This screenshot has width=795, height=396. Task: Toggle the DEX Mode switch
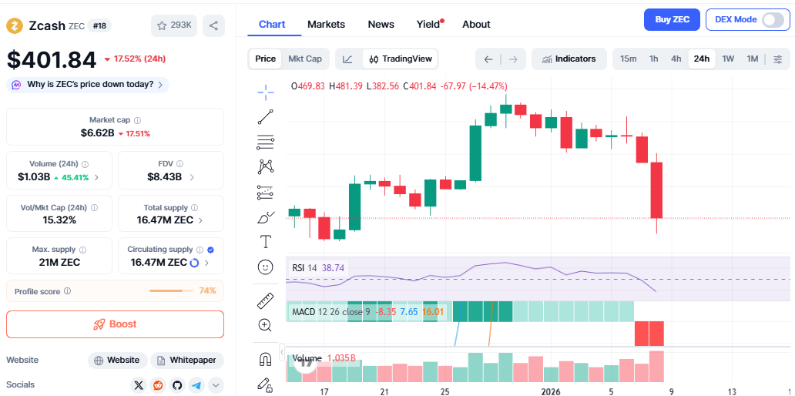pyautogui.click(x=772, y=20)
